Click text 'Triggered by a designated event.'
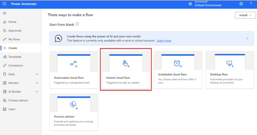The image size is (257, 135). pos(72,83)
